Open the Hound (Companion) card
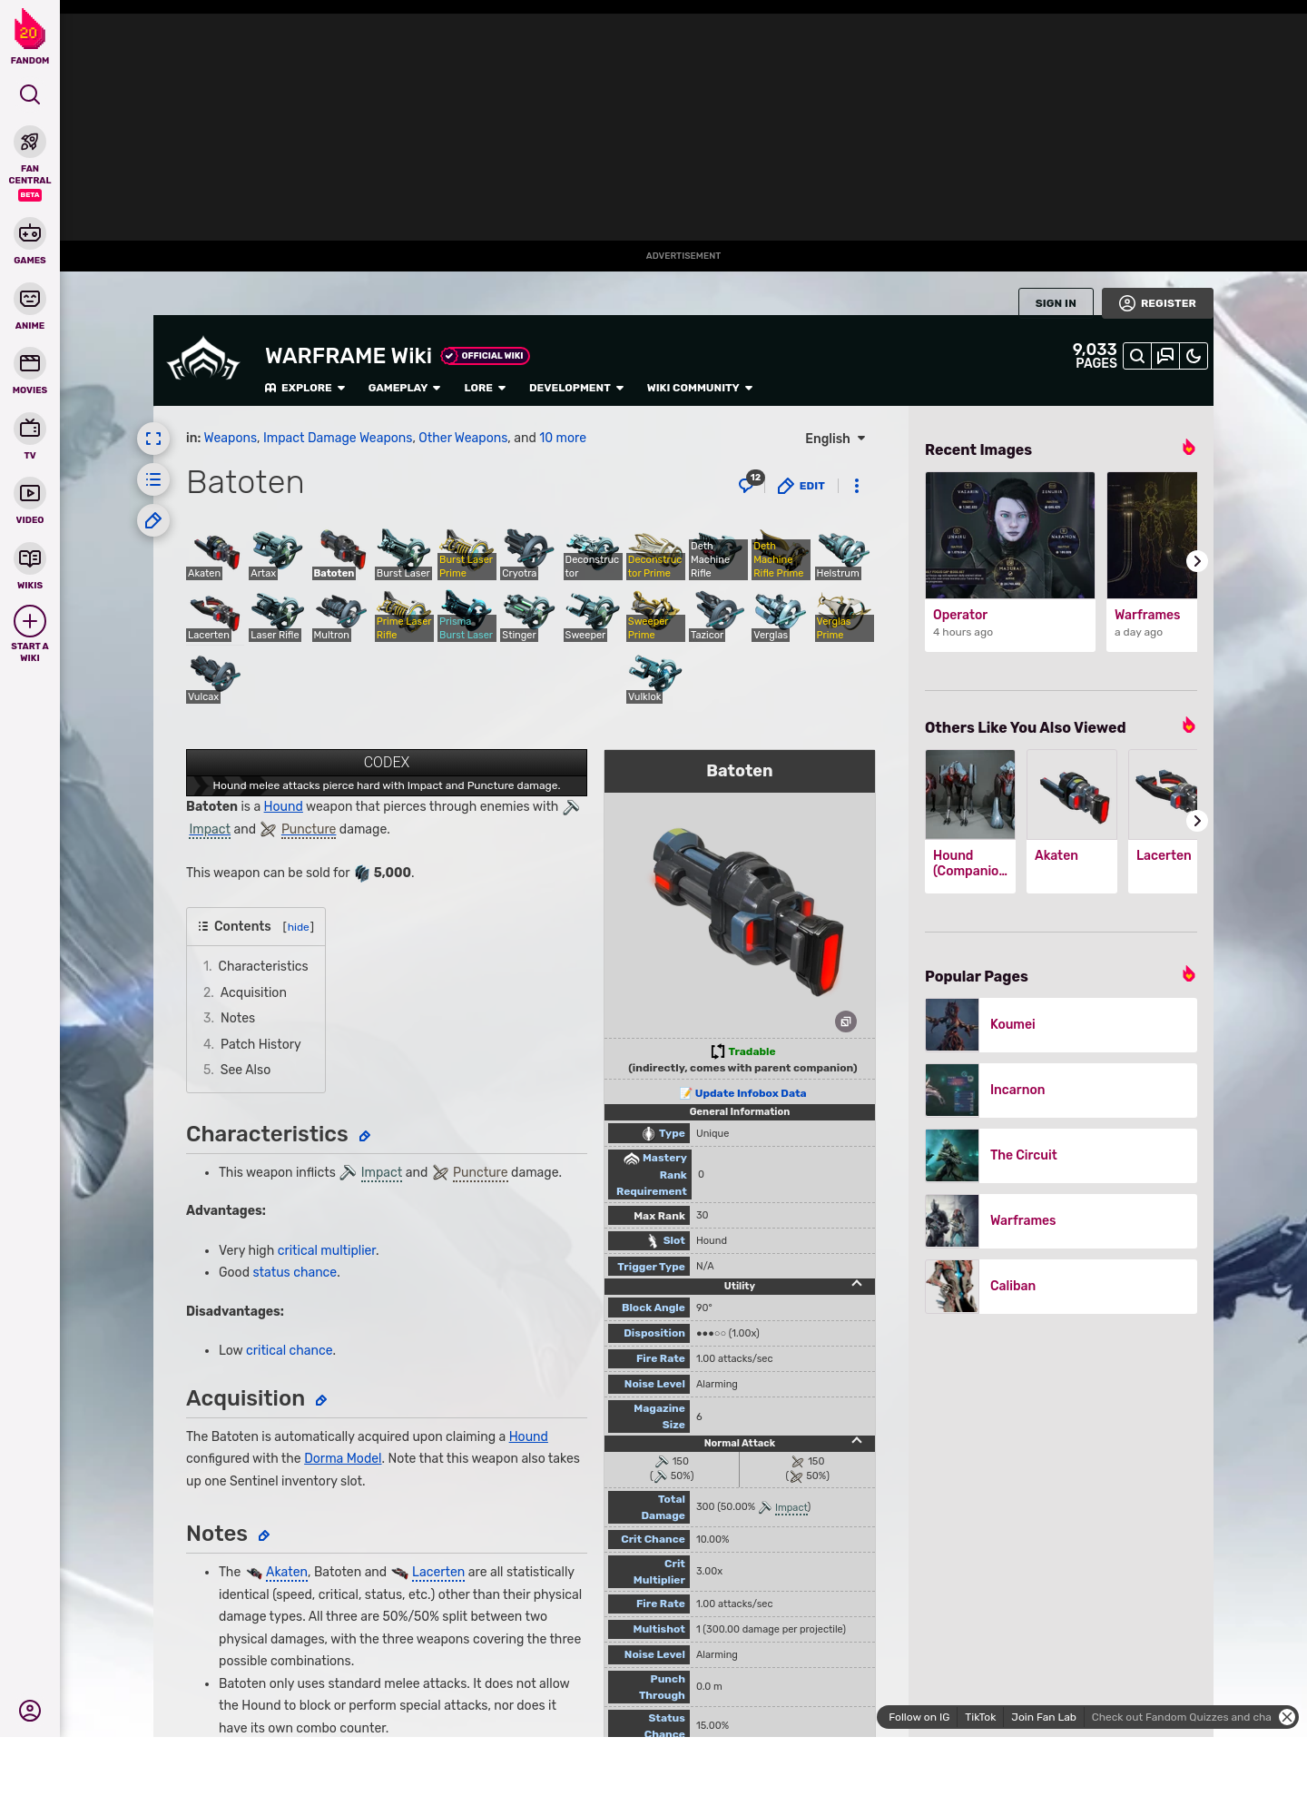The width and height of the screenshot is (1307, 1816). 970,821
